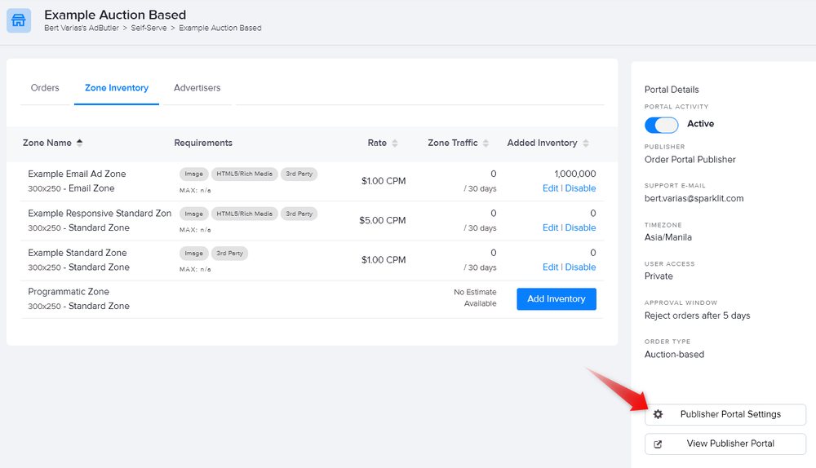Disable the Example Standard Zone
This screenshot has height=468, width=816.
(580, 267)
